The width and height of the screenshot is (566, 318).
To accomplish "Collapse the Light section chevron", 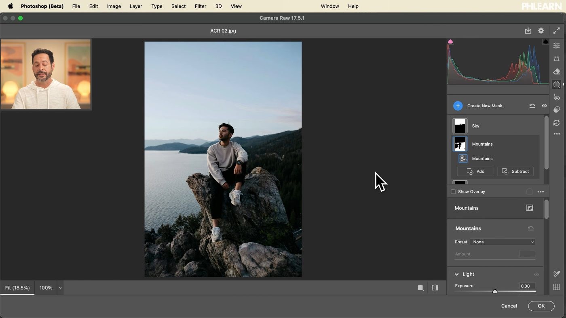I will tap(457, 274).
